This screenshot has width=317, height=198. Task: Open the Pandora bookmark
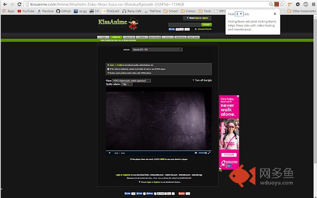(x=46, y=11)
